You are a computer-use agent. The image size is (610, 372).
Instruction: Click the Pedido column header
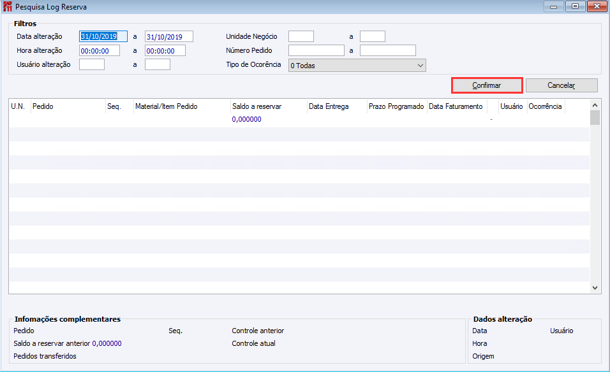pyautogui.click(x=68, y=106)
